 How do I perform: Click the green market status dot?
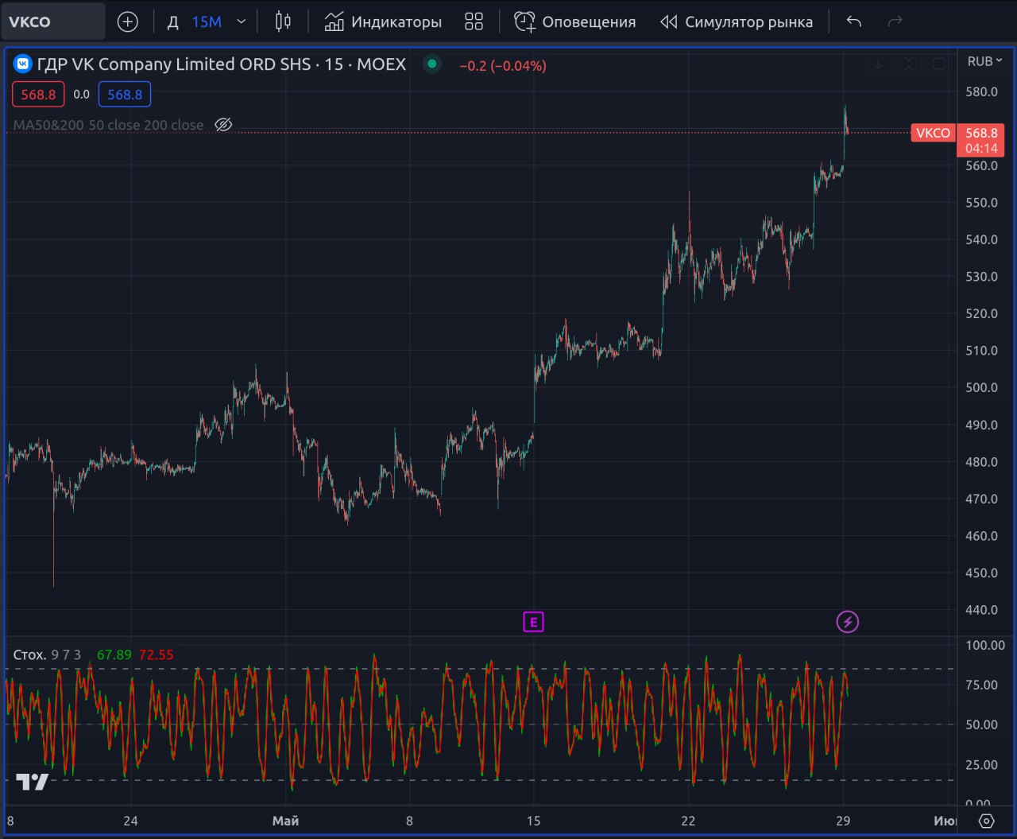431,64
